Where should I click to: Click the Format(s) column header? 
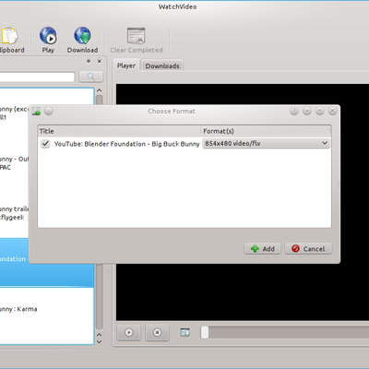[267, 131]
